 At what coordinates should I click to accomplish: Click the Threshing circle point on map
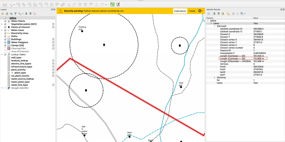(82, 31)
